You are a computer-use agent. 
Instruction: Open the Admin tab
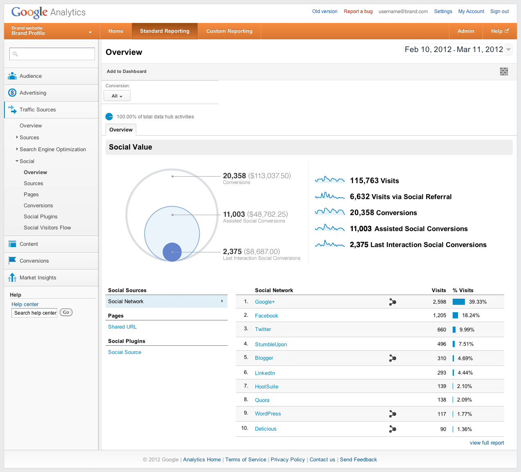[x=466, y=31]
